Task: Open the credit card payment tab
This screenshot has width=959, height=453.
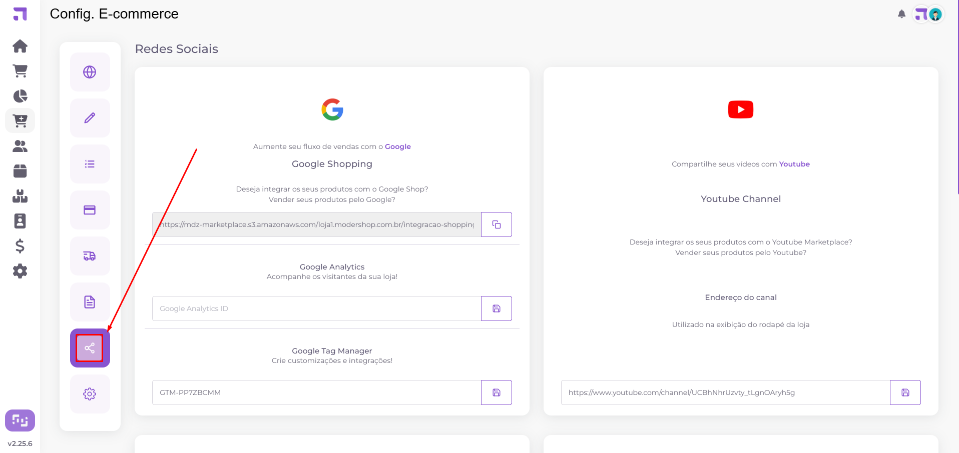Action: click(x=90, y=210)
